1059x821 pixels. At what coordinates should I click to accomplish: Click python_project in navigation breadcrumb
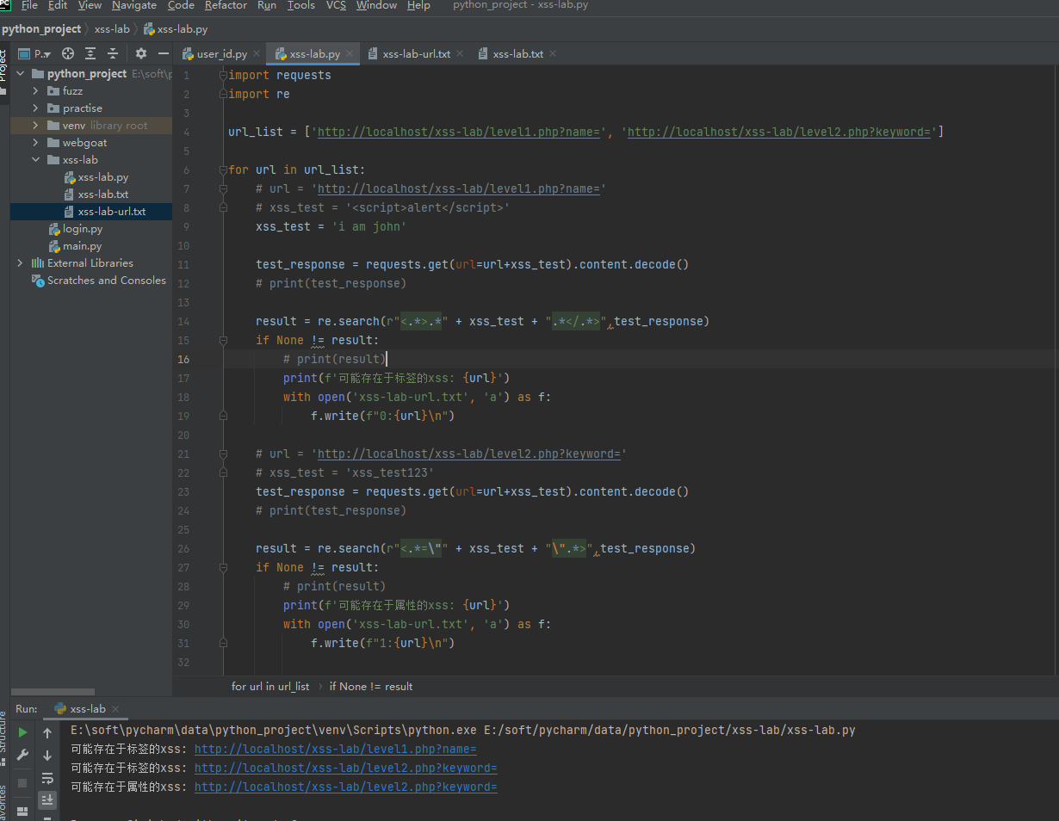(x=41, y=29)
